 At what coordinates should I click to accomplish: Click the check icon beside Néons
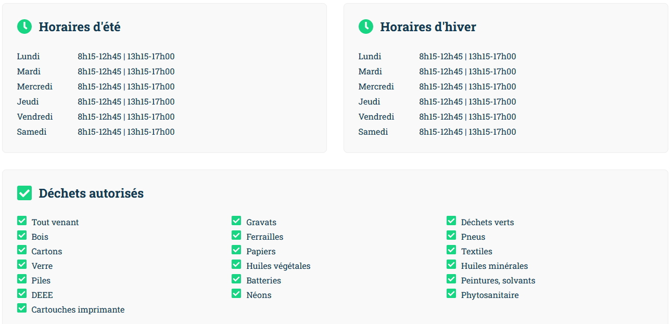pyautogui.click(x=236, y=294)
